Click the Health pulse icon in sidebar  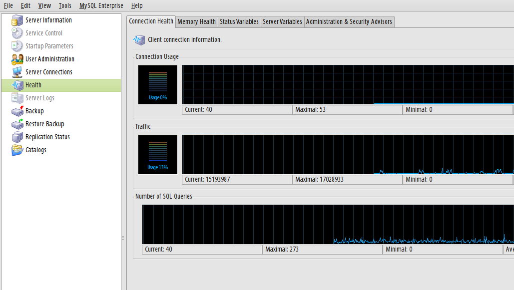pos(17,85)
